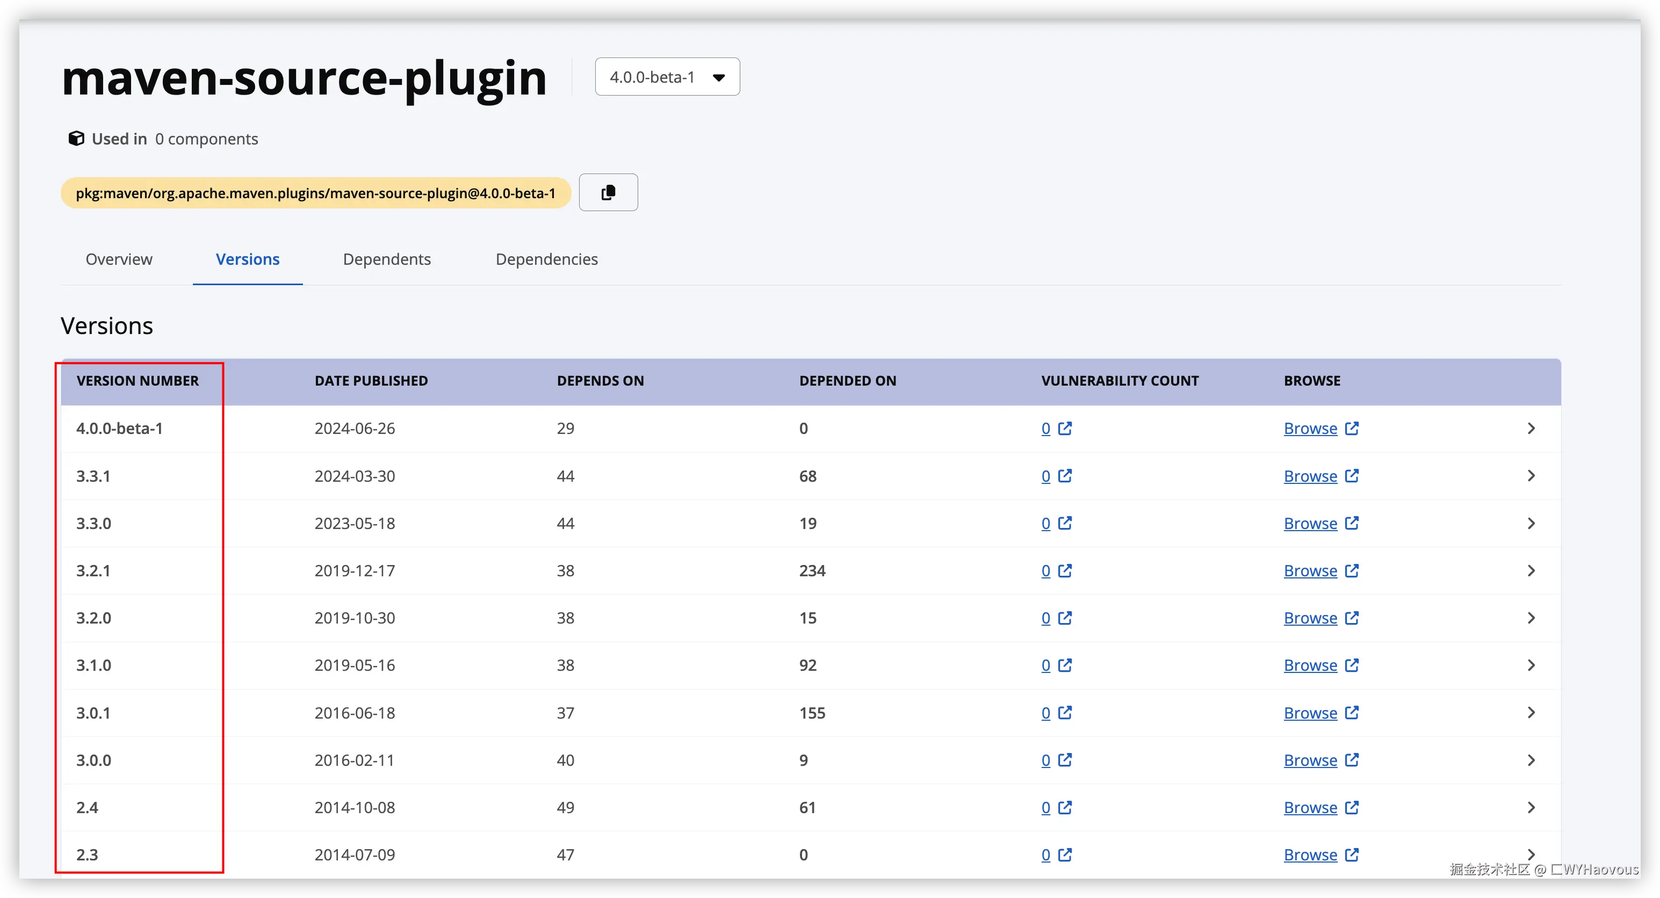The height and width of the screenshot is (898, 1660).
Task: Click external-link icon for 3.0.0 vulnerability count
Action: 1065,759
